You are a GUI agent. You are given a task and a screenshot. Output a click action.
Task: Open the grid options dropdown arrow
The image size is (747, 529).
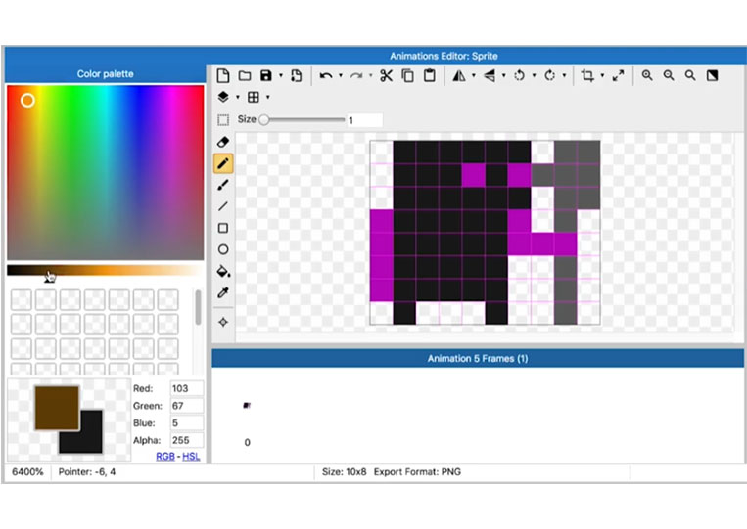267,97
